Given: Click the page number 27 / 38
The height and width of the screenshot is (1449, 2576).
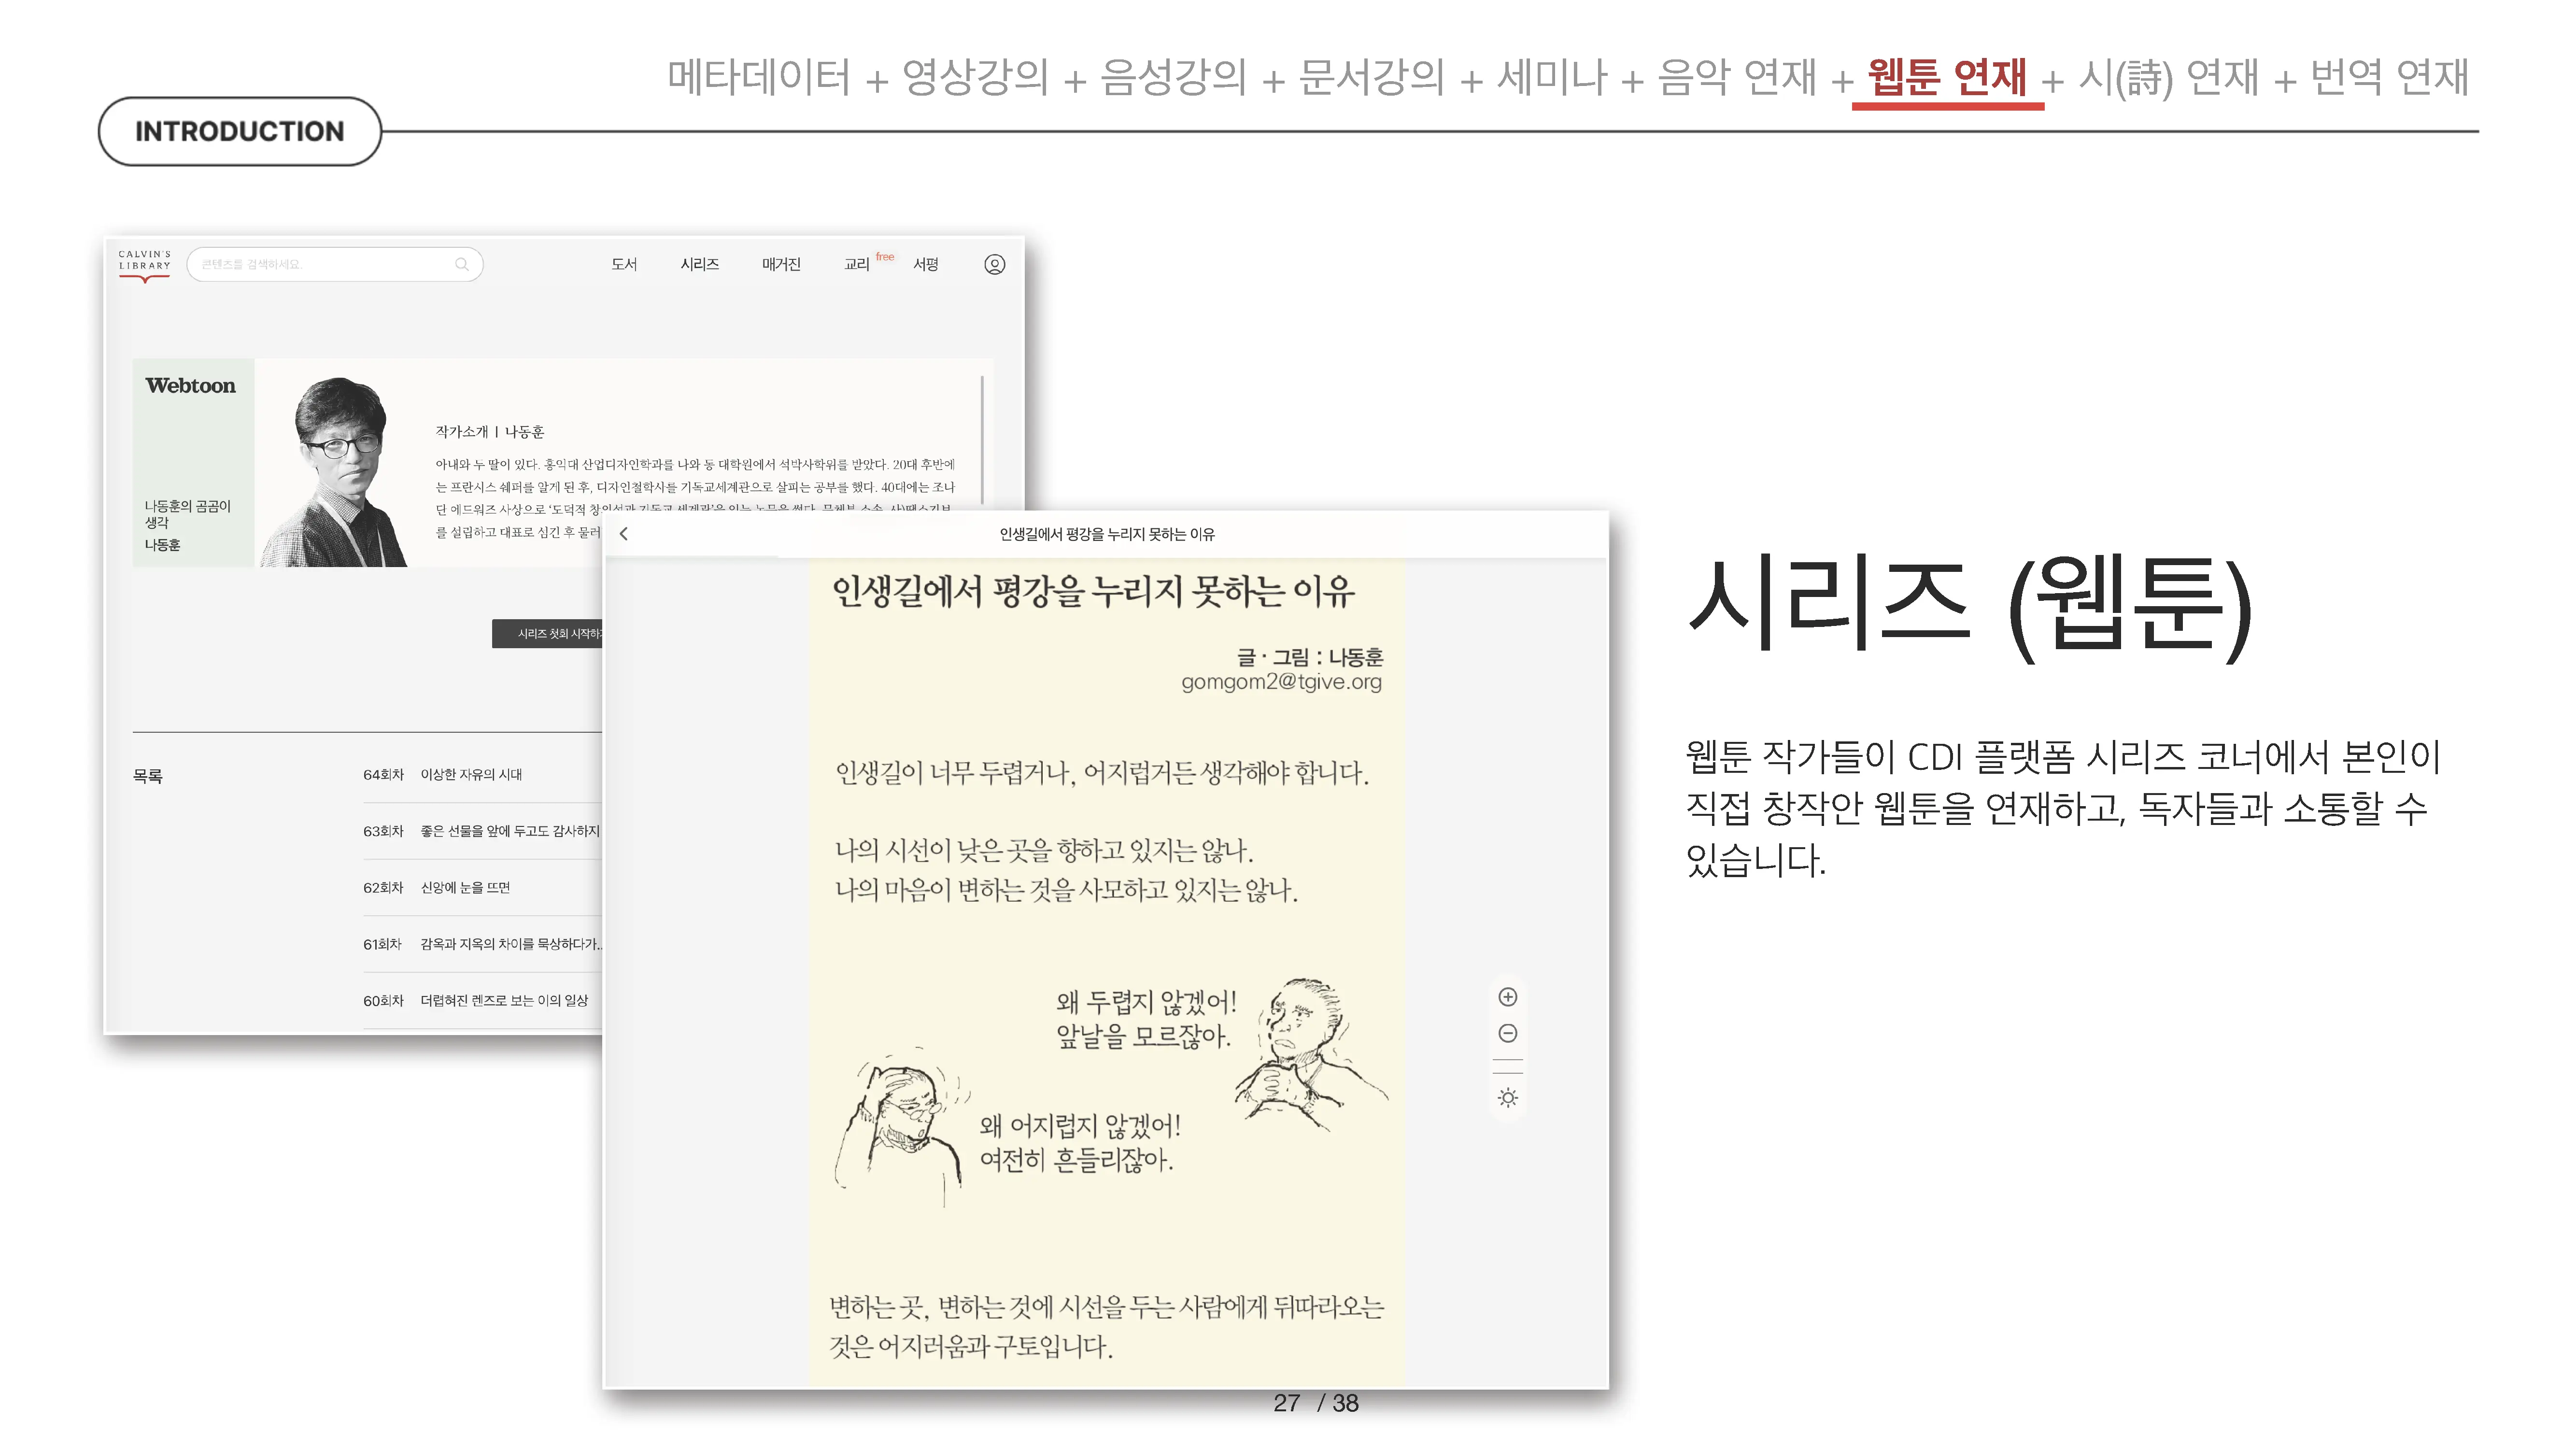Looking at the screenshot, I should click(x=1315, y=1403).
